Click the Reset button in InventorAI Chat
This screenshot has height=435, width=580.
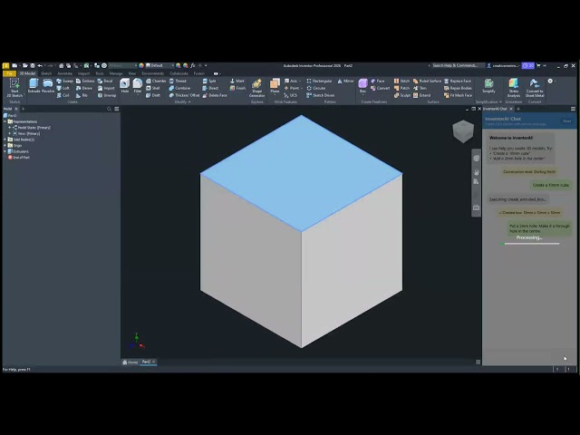pos(566,121)
